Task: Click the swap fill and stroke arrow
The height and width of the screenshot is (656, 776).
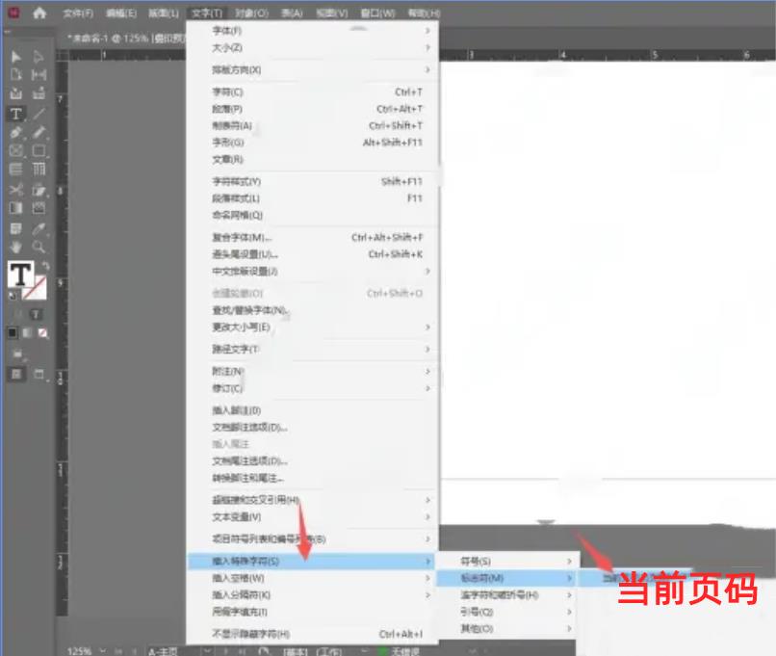Action: click(44, 266)
